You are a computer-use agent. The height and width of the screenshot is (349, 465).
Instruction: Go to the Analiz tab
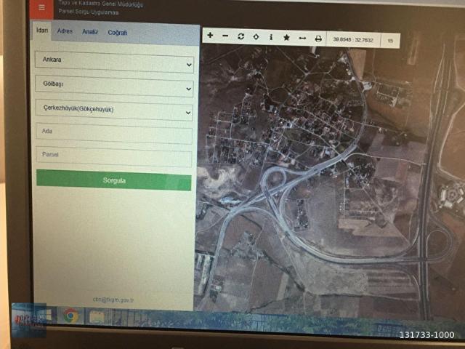pos(90,31)
